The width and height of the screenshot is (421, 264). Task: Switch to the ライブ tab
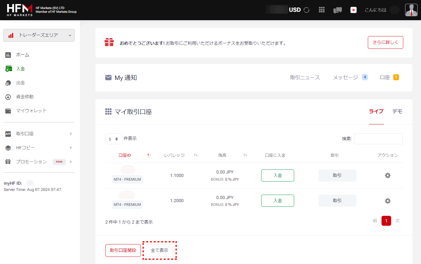(x=376, y=111)
